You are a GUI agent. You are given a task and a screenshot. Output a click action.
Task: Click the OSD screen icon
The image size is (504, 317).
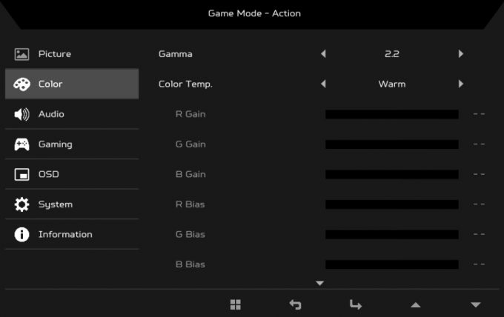[x=21, y=175]
